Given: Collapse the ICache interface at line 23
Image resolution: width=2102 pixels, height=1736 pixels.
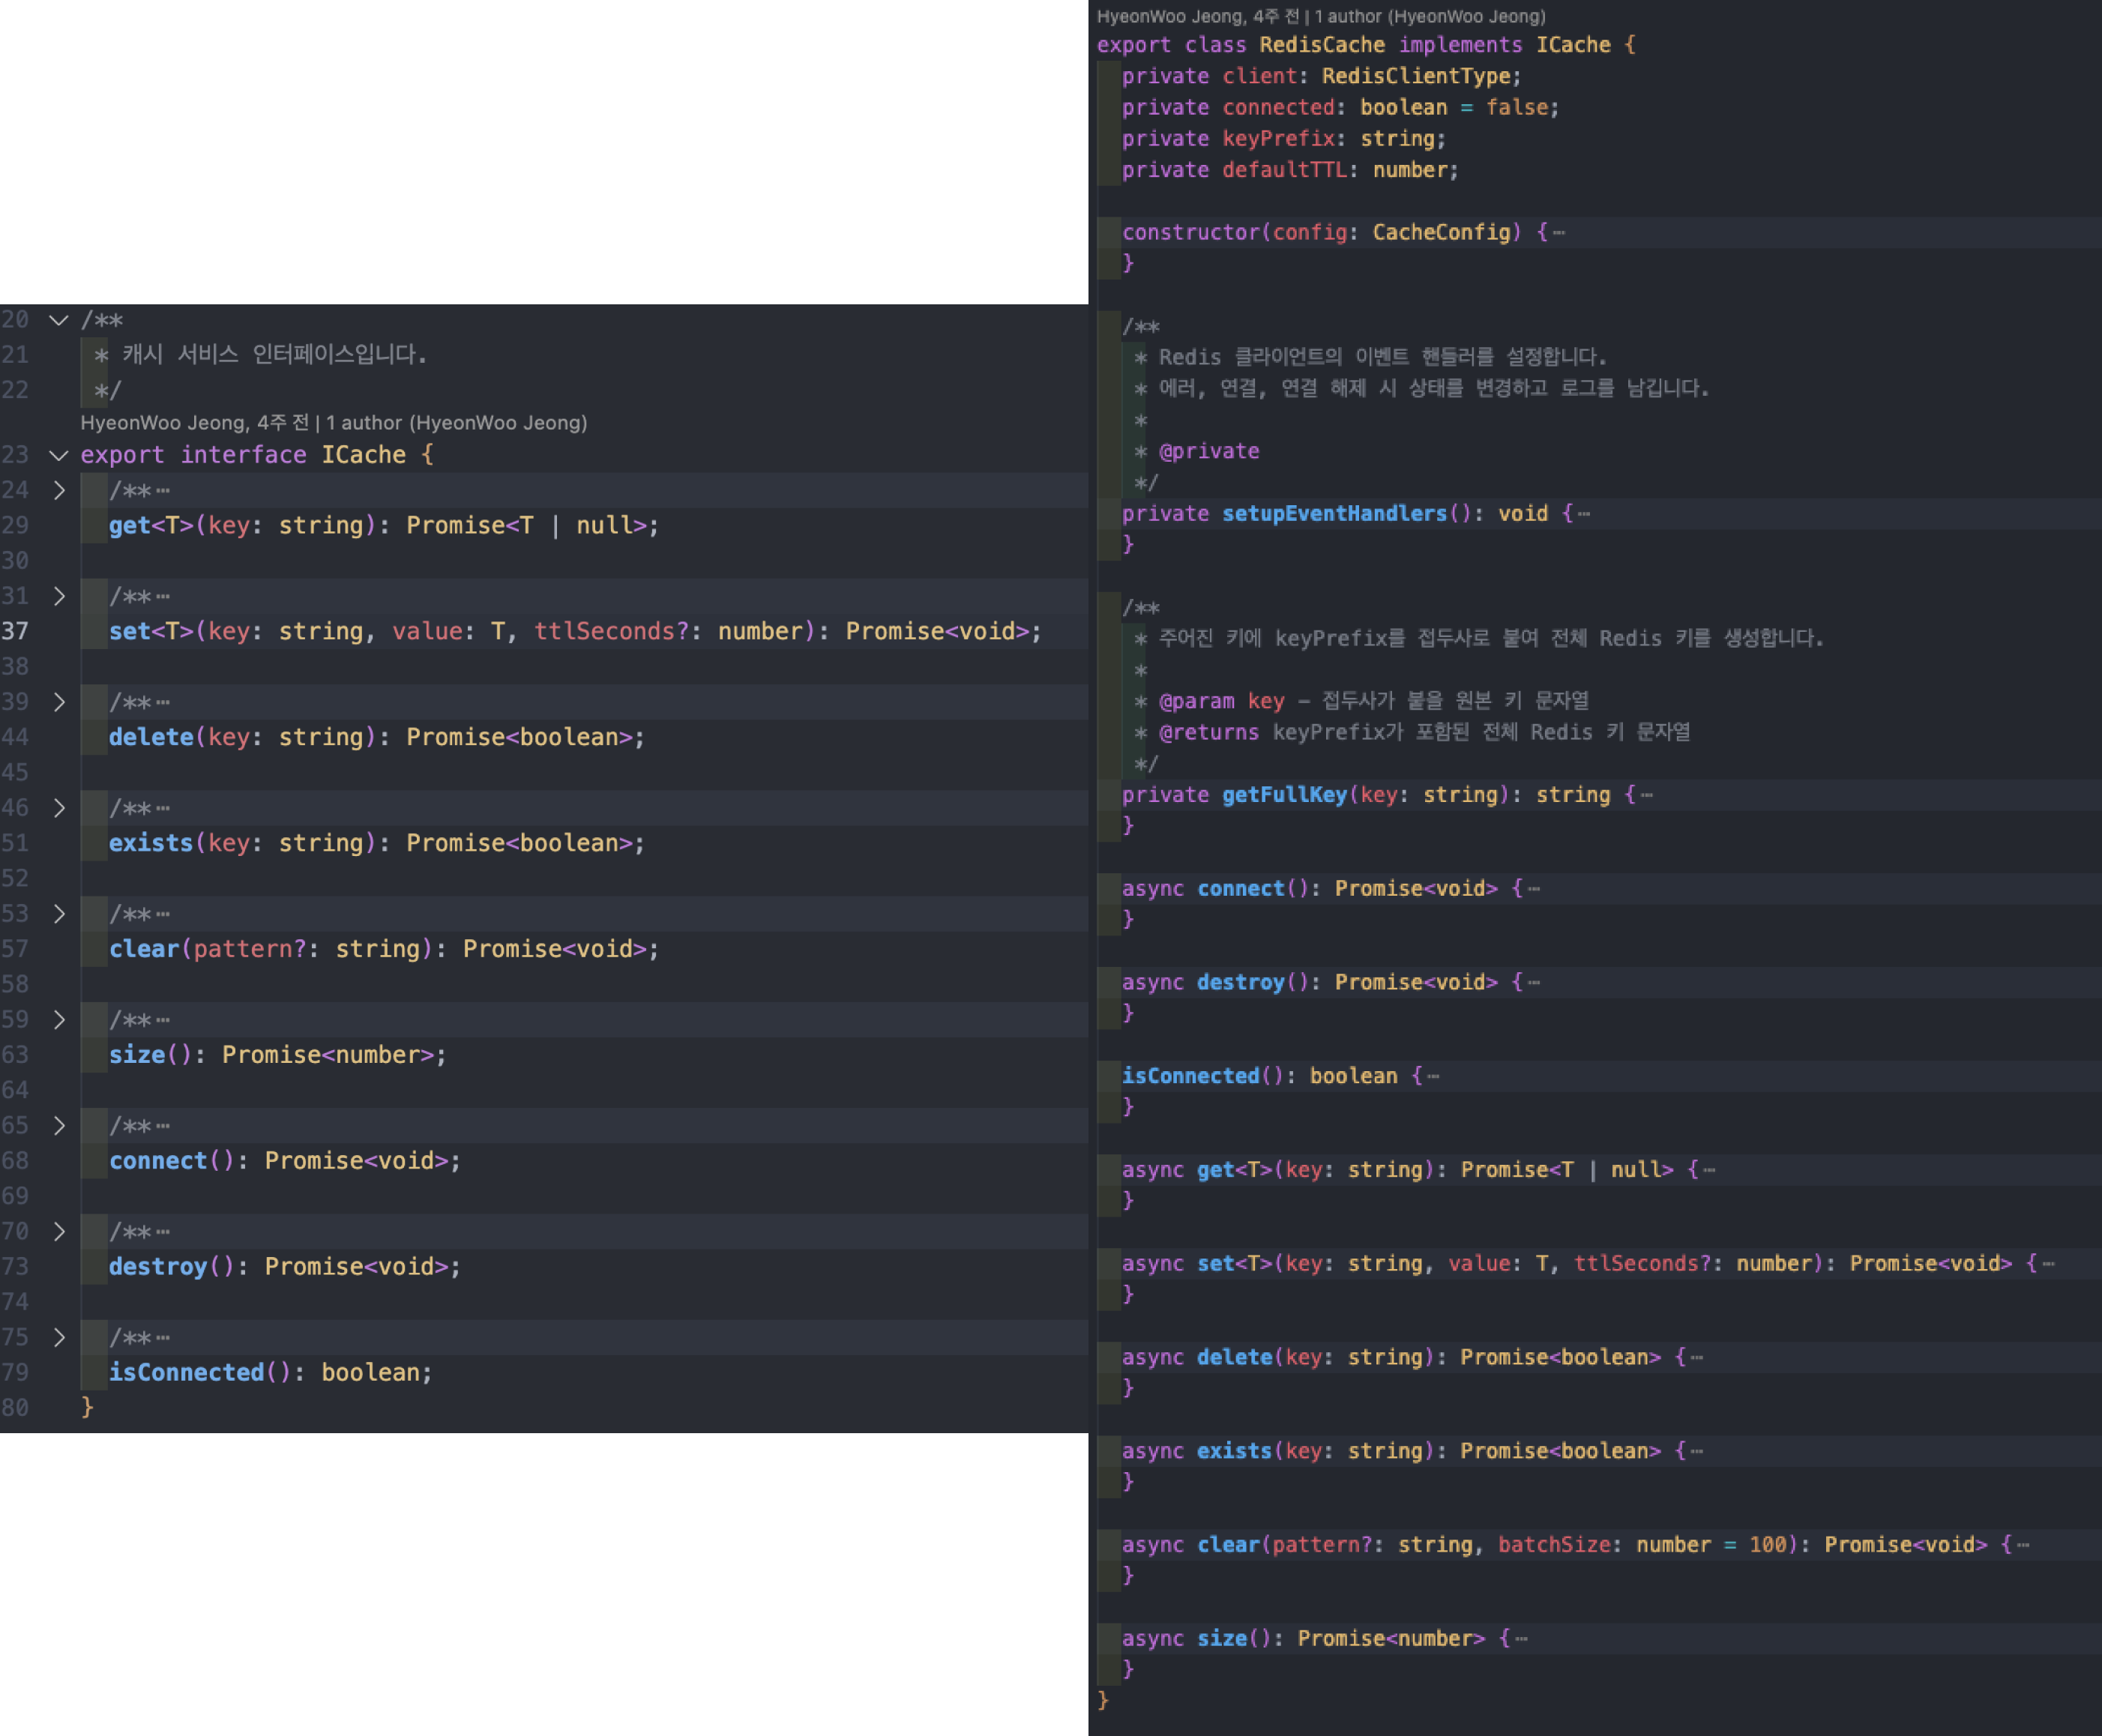Looking at the screenshot, I should 59,456.
